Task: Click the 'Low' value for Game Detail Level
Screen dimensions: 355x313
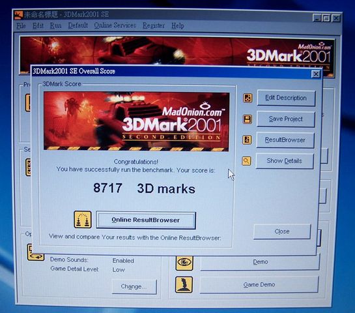Action: point(119,270)
